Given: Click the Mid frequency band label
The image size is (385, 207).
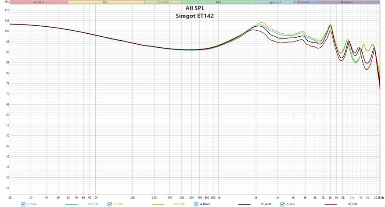Looking at the screenshot, I should (x=219, y=2).
